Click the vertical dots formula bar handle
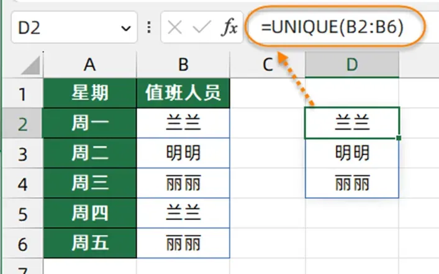The height and width of the screenshot is (274, 439). [149, 27]
